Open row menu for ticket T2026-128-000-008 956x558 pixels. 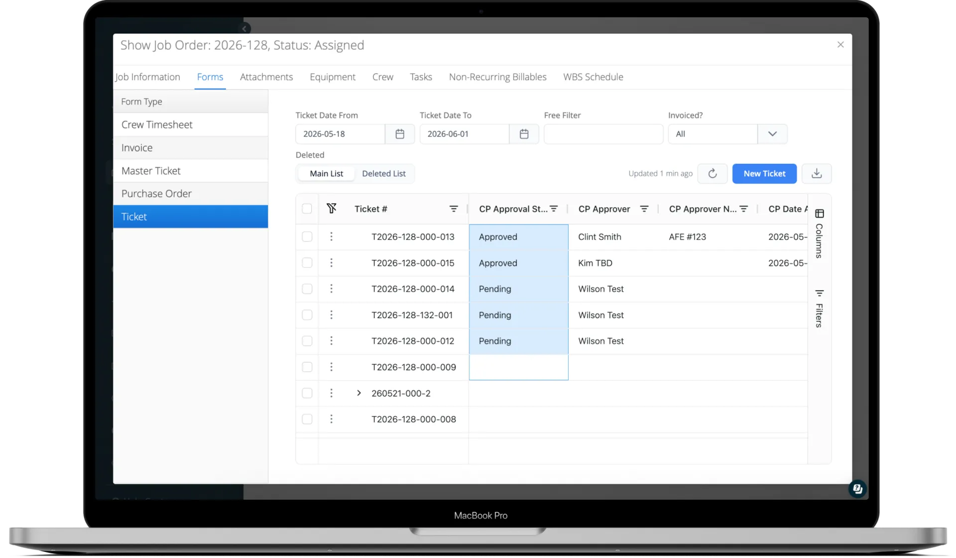click(x=331, y=419)
